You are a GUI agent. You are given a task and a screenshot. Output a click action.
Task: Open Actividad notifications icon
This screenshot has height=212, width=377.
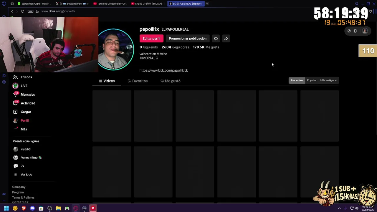[x=16, y=103]
